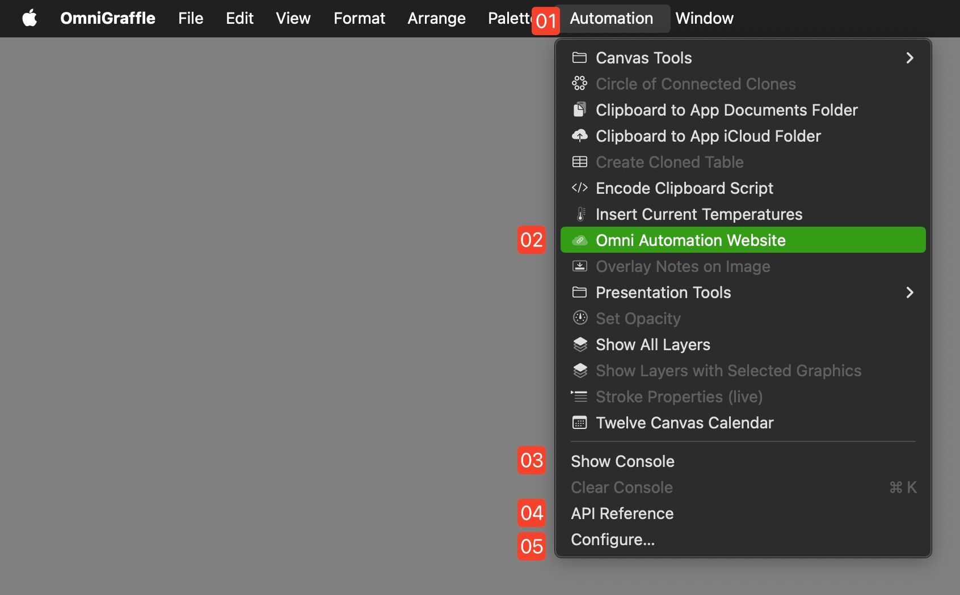Image resolution: width=960 pixels, height=595 pixels.
Task: Open Omni Automation Website
Action: point(743,240)
